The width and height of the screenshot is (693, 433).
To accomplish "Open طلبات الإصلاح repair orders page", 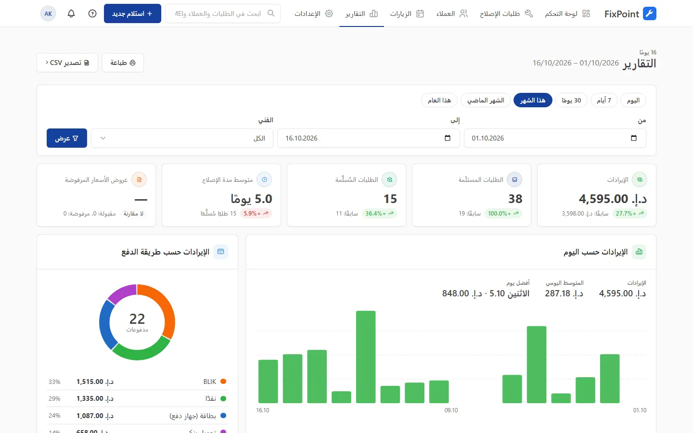I will 506,13.
